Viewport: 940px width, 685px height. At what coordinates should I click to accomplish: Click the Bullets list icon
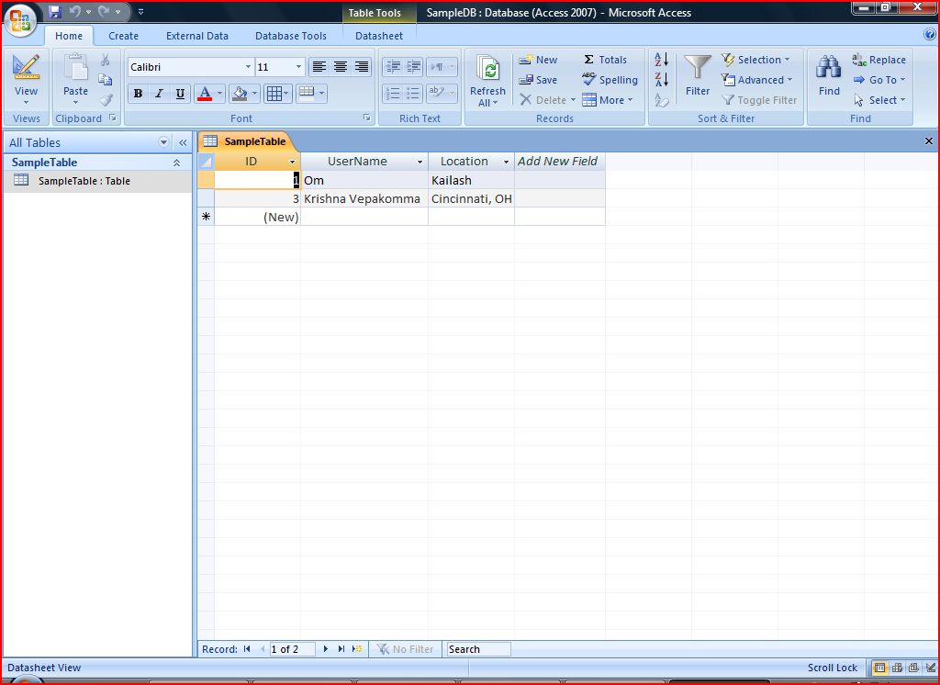[x=414, y=93]
